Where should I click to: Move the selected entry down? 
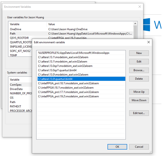point(139,100)
